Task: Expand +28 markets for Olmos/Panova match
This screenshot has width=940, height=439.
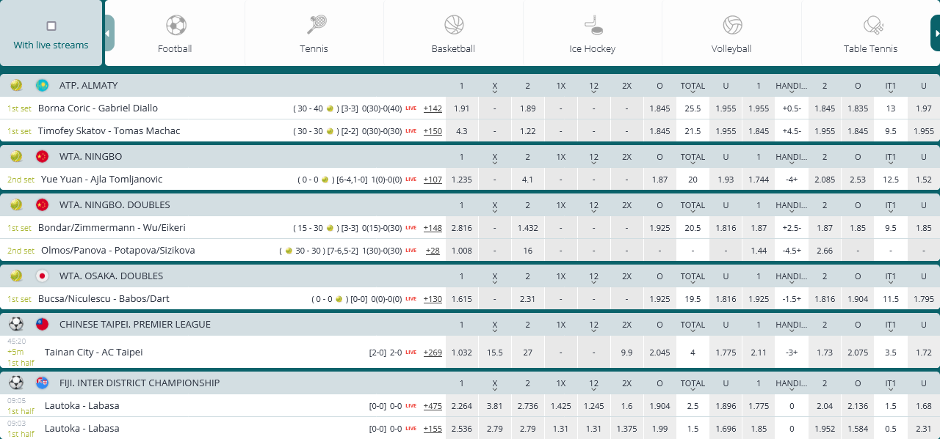Action: coord(433,251)
